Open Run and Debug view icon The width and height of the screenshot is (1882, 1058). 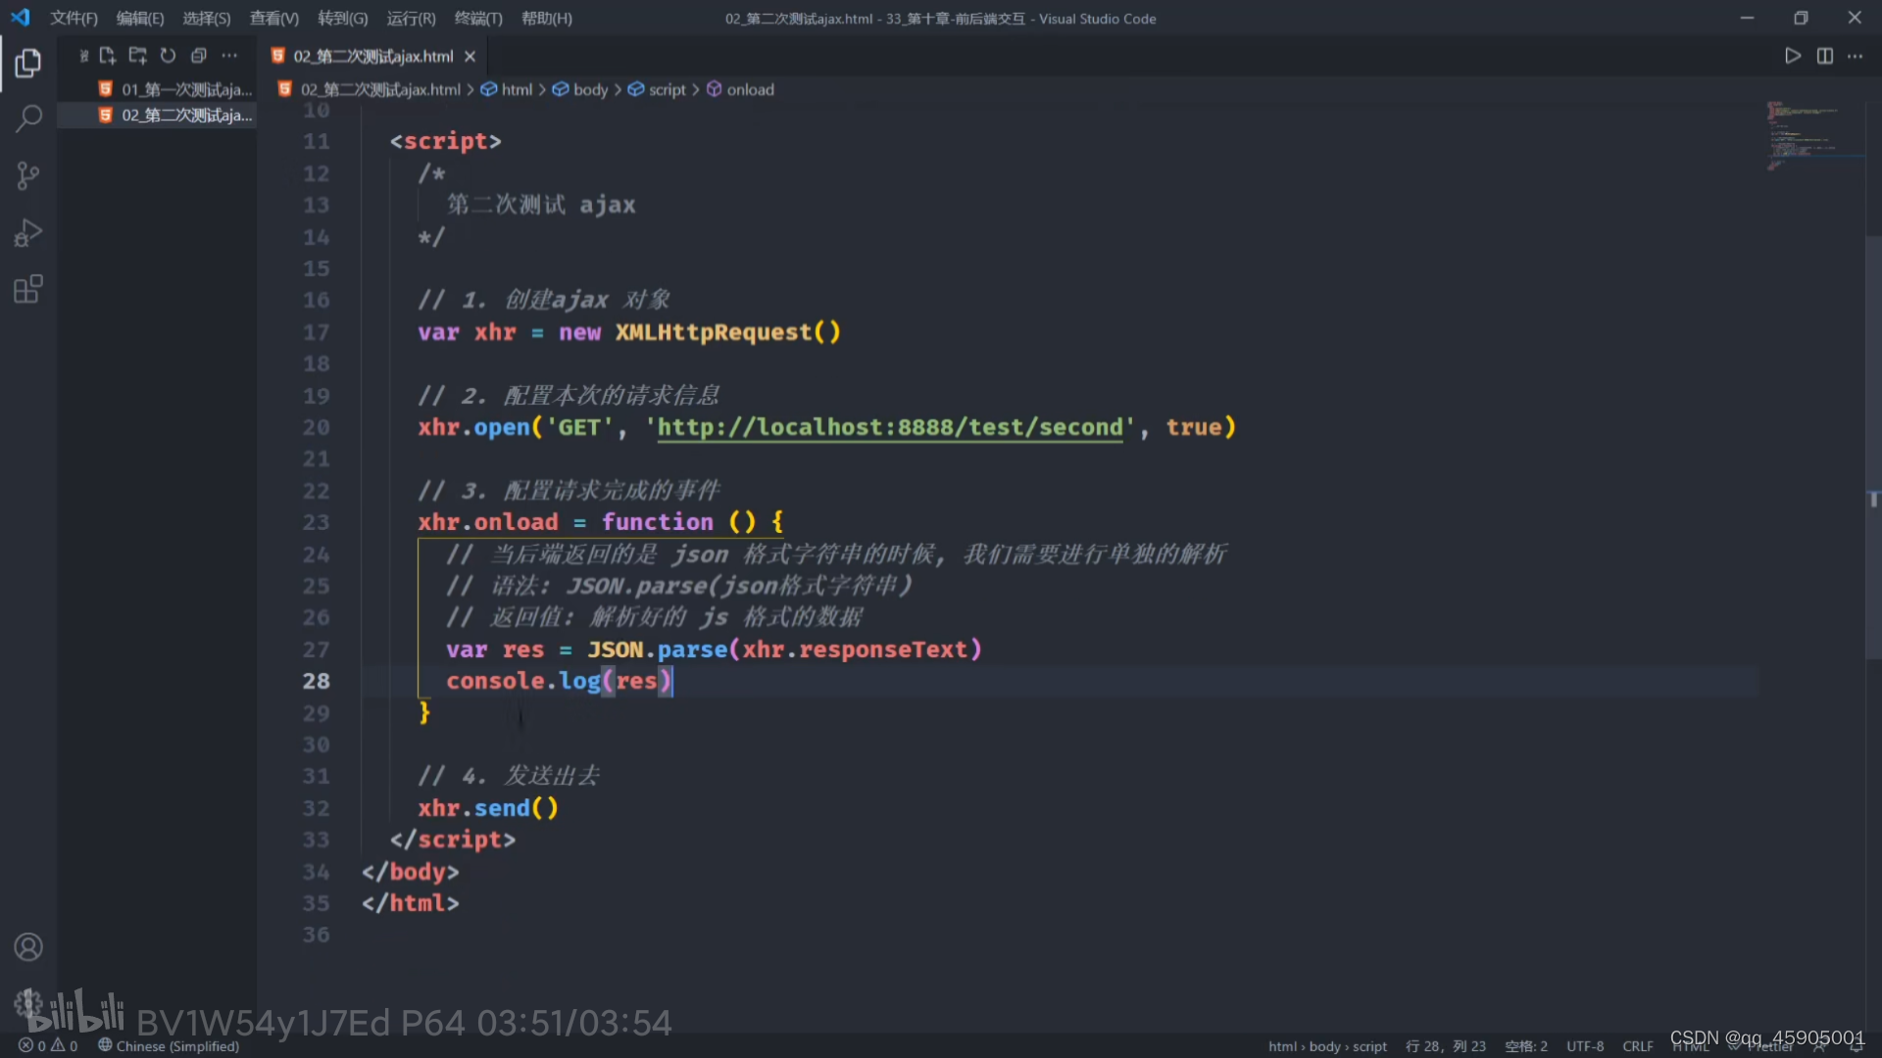click(27, 233)
